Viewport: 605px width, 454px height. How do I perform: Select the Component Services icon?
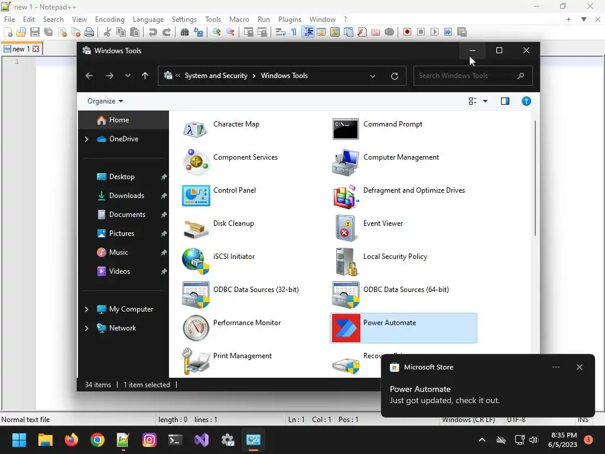coord(196,162)
